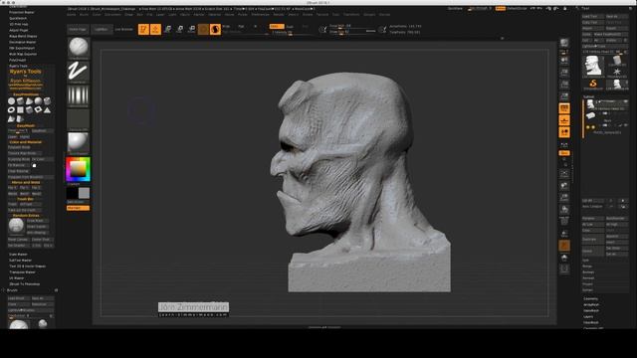Click the Frame view icon on right shelf
This screenshot has width=637, height=358.
click(x=564, y=174)
